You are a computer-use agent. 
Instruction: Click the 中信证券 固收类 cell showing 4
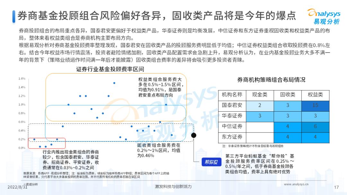click(288, 127)
